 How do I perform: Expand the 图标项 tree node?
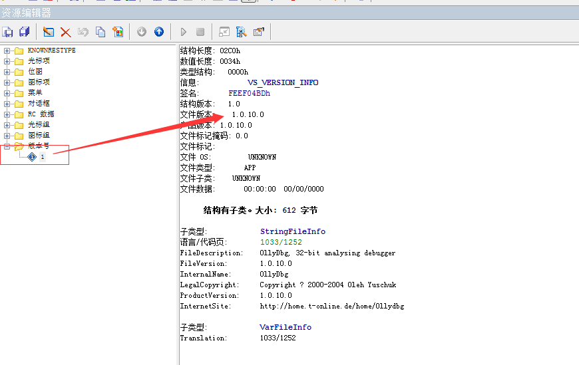coord(7,82)
